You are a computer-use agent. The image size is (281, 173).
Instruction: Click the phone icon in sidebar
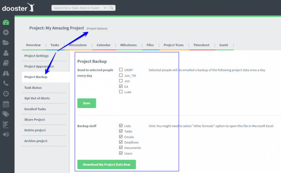point(6,83)
